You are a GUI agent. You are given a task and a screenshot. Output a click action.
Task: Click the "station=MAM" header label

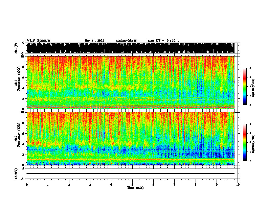(x=126, y=41)
